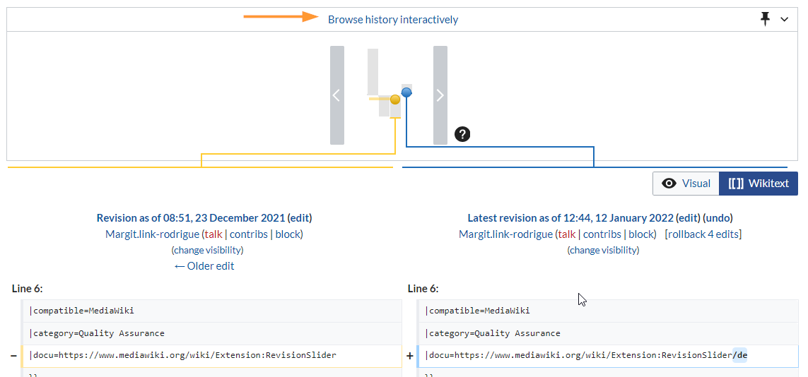Click block link under the older revision
This screenshot has width=808, height=377.
coord(288,234)
